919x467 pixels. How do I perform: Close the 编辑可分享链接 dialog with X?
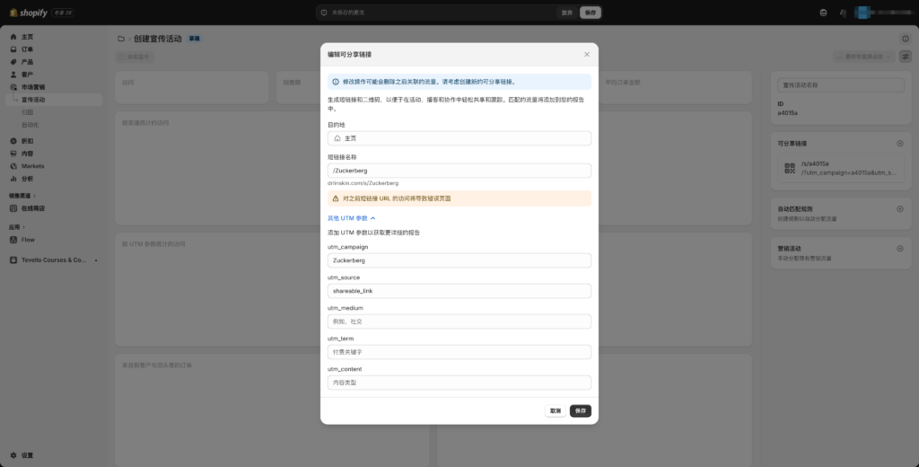pyautogui.click(x=587, y=54)
